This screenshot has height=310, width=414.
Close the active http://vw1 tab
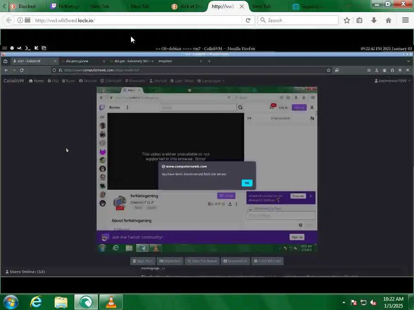tap(242, 6)
